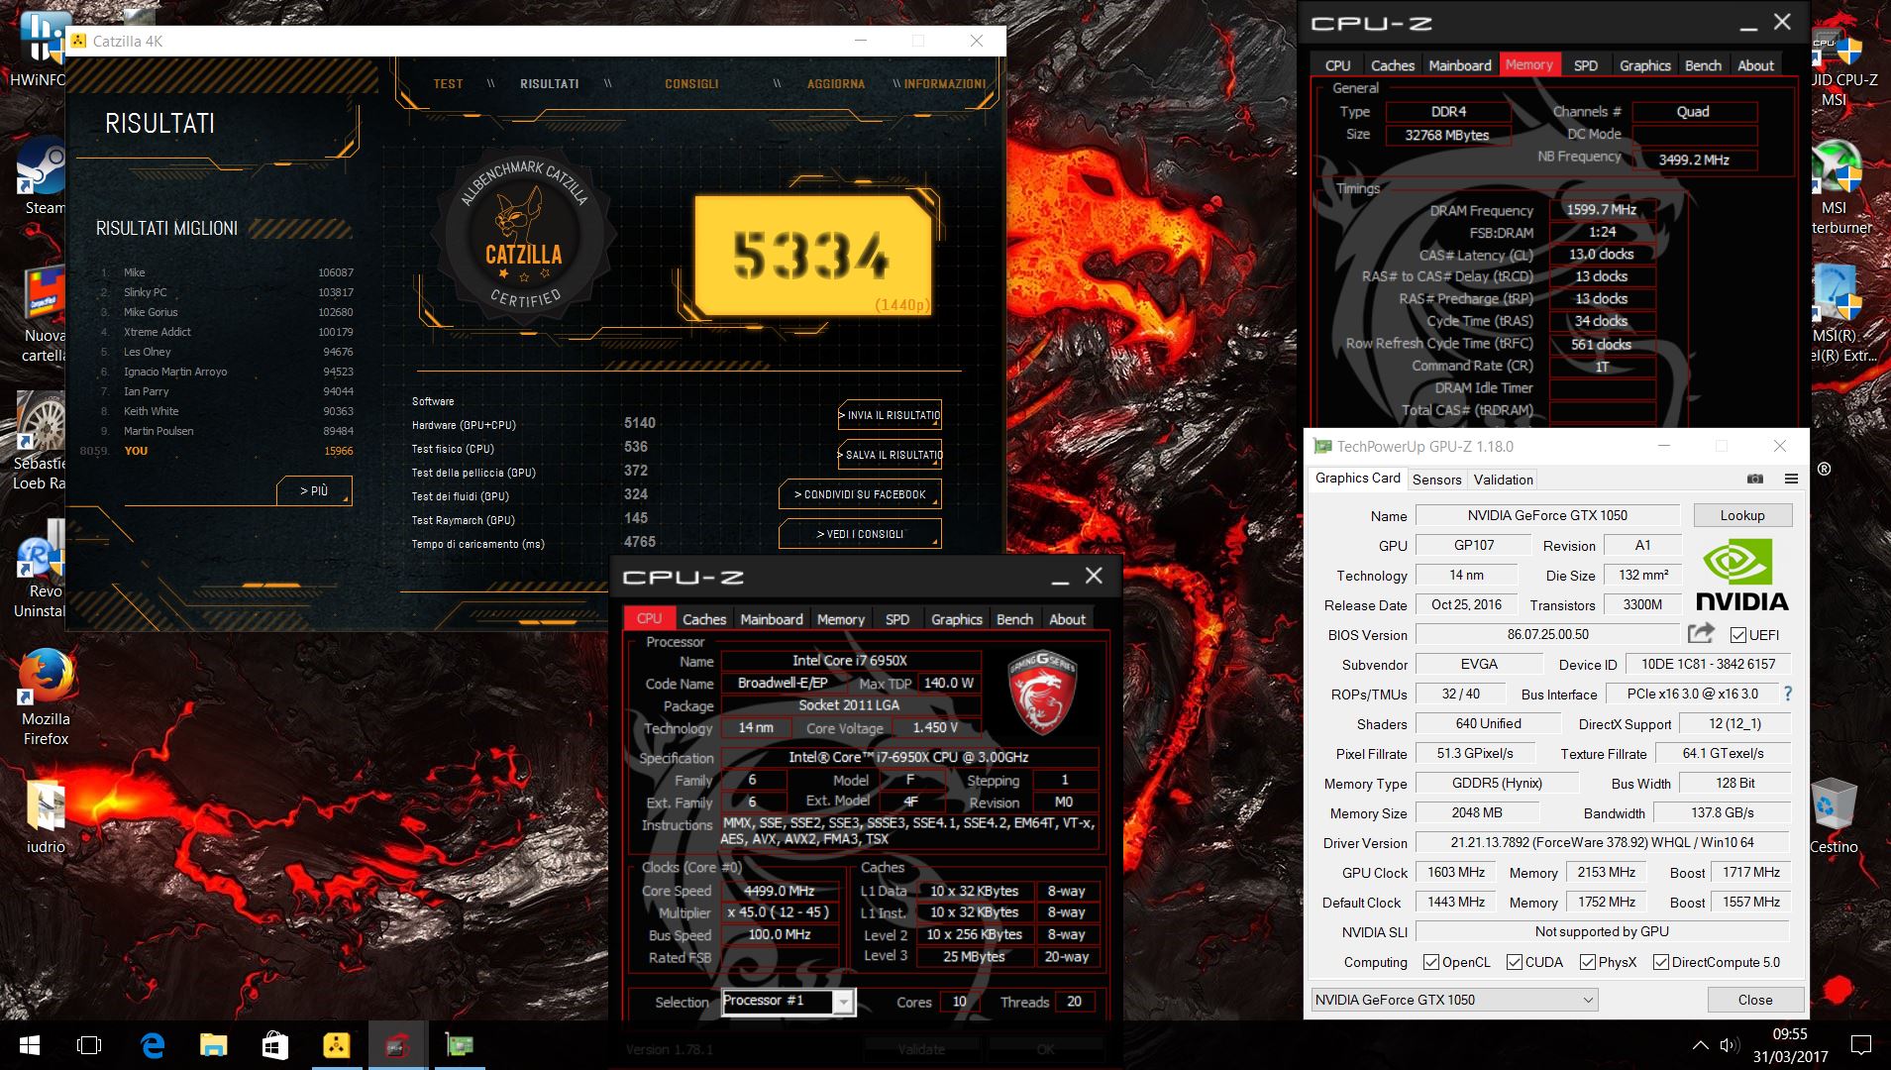Open Task View in the taskbar
Screen dimensions: 1891x1070
(89, 1045)
